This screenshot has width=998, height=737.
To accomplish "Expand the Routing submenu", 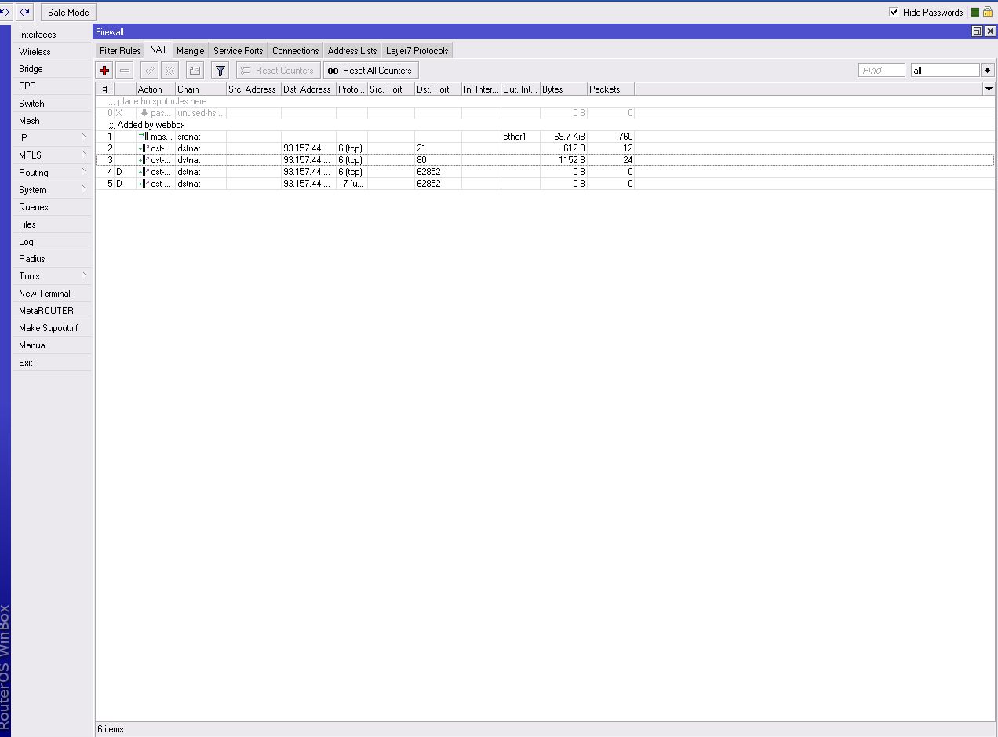I will point(52,172).
